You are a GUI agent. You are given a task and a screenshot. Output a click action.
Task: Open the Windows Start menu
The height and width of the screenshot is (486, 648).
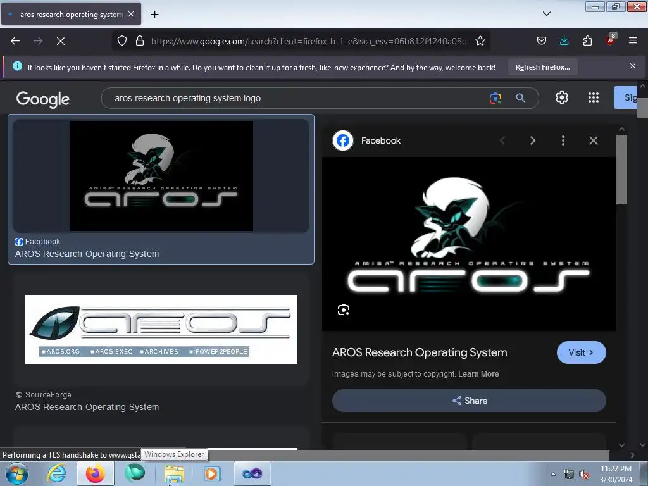(16, 473)
